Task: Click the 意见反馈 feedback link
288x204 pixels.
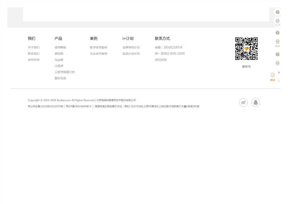Action: coord(161,60)
